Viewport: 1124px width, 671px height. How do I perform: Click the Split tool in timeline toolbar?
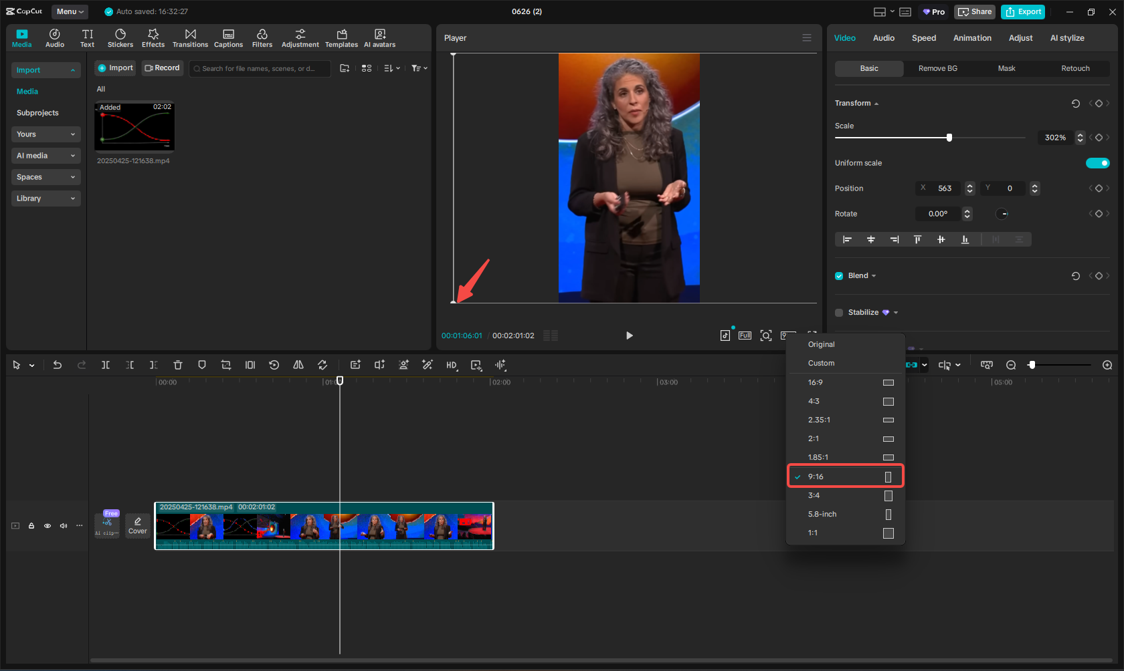[106, 365]
